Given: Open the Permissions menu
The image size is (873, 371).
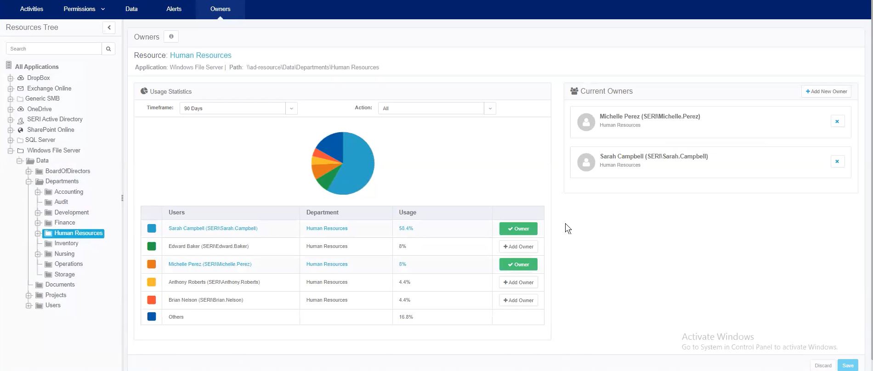Looking at the screenshot, I should click(x=84, y=9).
